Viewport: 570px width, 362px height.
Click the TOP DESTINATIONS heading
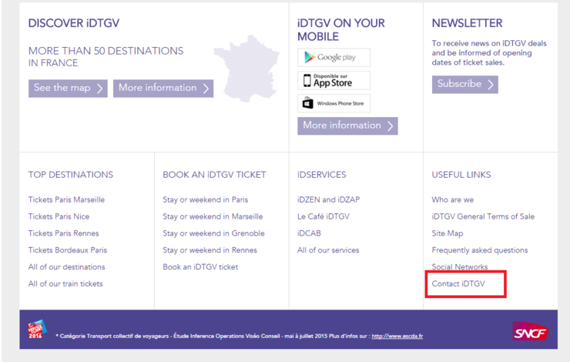tap(71, 175)
